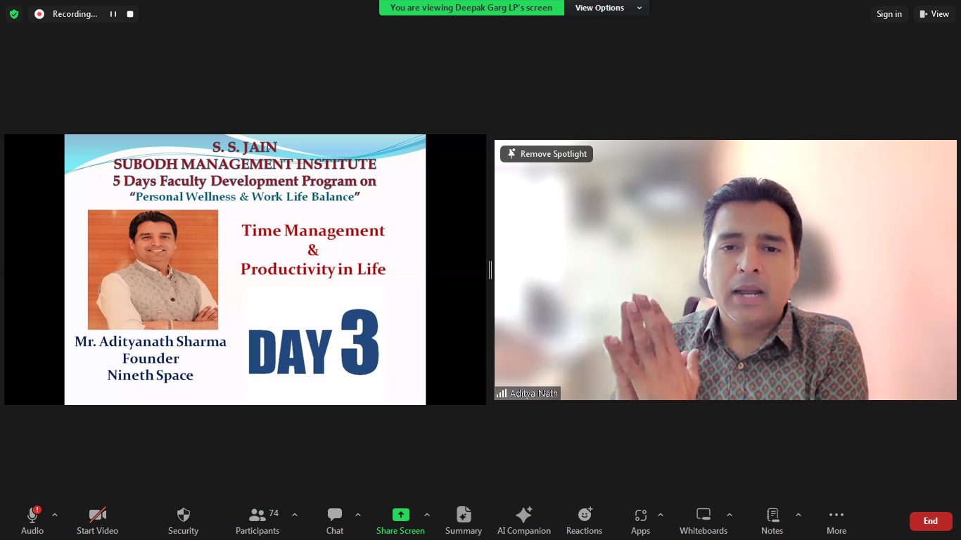Viewport: 961px width, 540px height.
Task: Click the red End button
Action: 930,521
